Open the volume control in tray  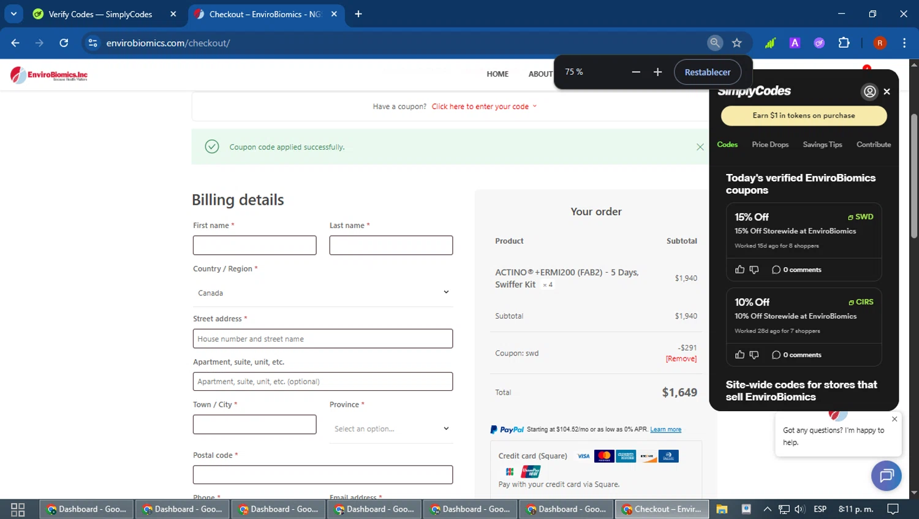click(x=800, y=509)
